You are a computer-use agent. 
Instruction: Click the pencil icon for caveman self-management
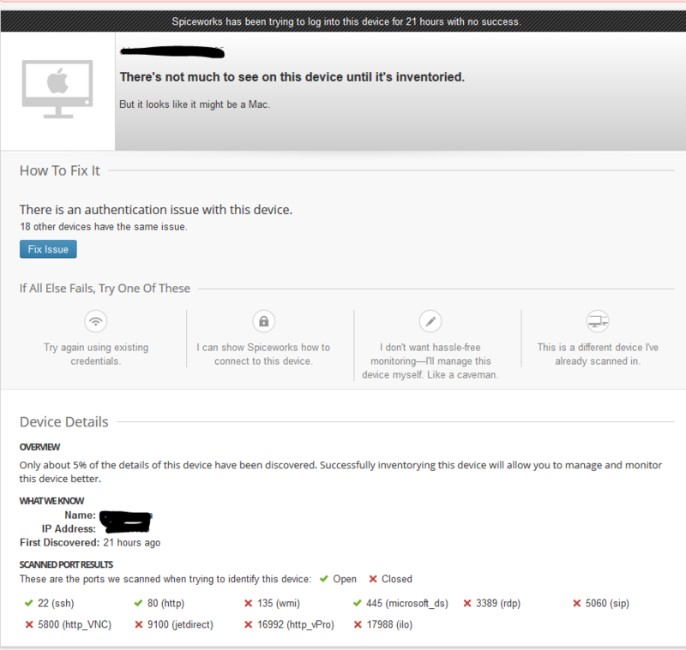coord(430,320)
